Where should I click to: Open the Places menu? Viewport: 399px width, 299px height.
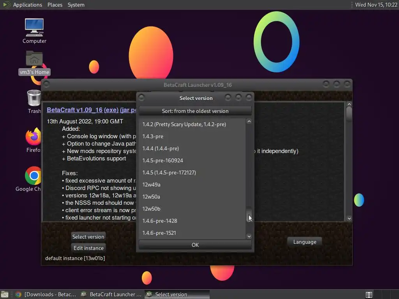[x=55, y=5]
